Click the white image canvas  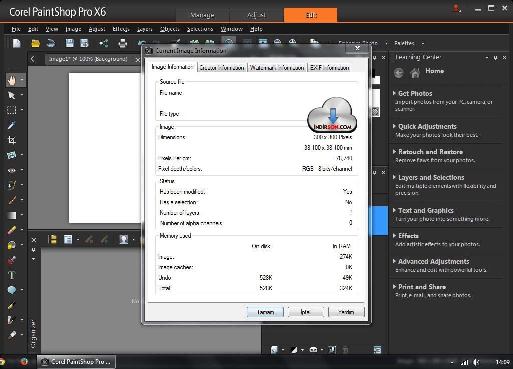[105, 148]
